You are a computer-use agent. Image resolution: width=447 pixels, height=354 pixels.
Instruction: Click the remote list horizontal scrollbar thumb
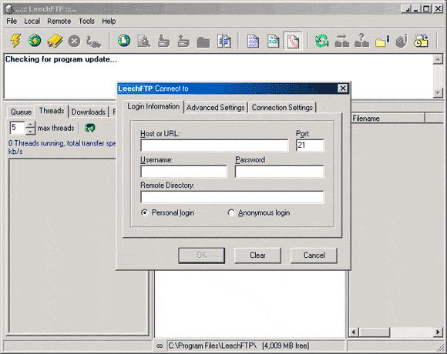pos(374,332)
